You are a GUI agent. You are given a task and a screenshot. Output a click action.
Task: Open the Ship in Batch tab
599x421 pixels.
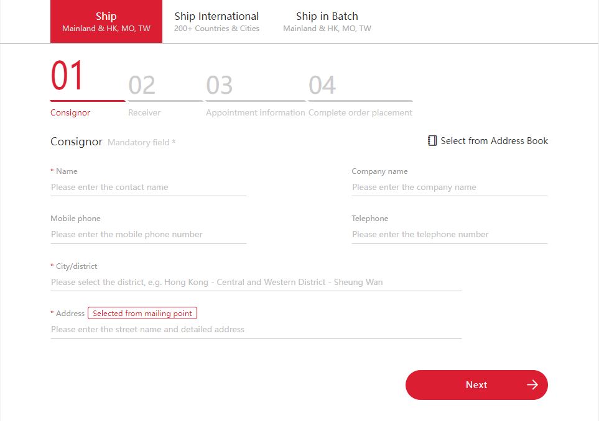pos(327,21)
